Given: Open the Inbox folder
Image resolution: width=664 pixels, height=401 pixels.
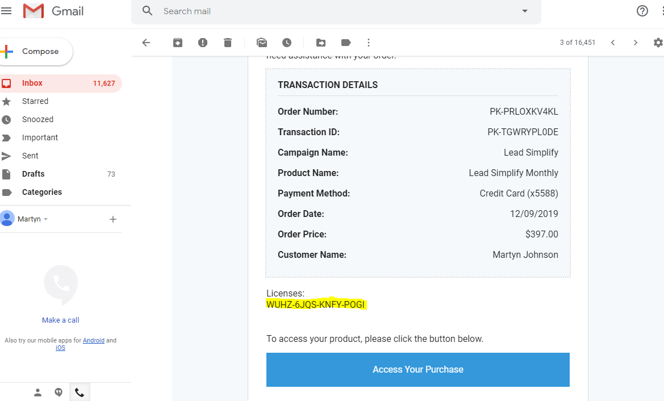Looking at the screenshot, I should pos(32,83).
